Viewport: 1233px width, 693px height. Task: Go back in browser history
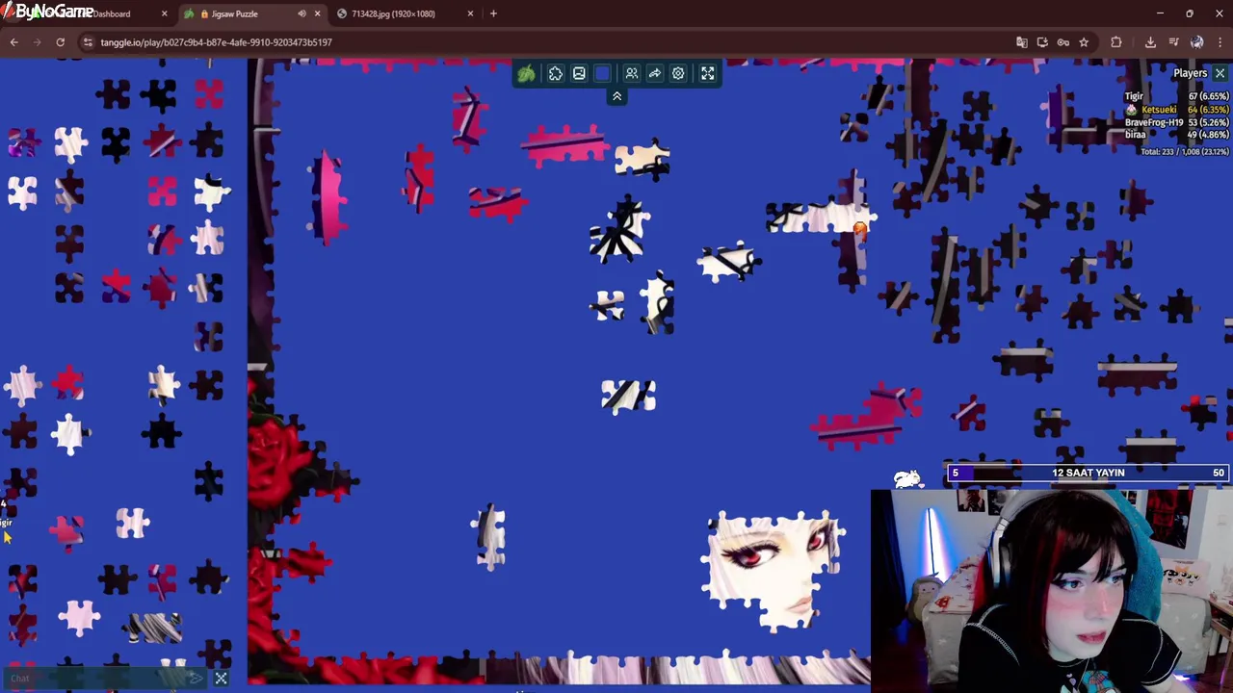(x=13, y=42)
